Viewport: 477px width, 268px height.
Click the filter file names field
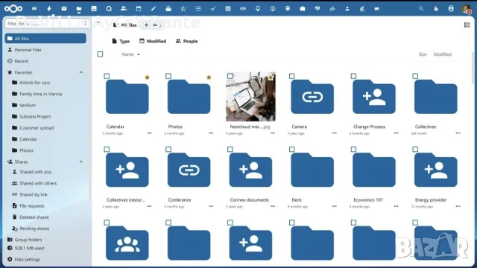47,24
